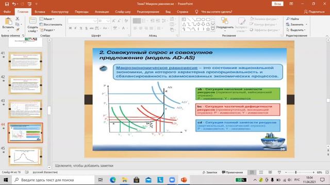The width and height of the screenshot is (330, 185).
Task: Switch to the Переходы tab
Action: [81, 12]
